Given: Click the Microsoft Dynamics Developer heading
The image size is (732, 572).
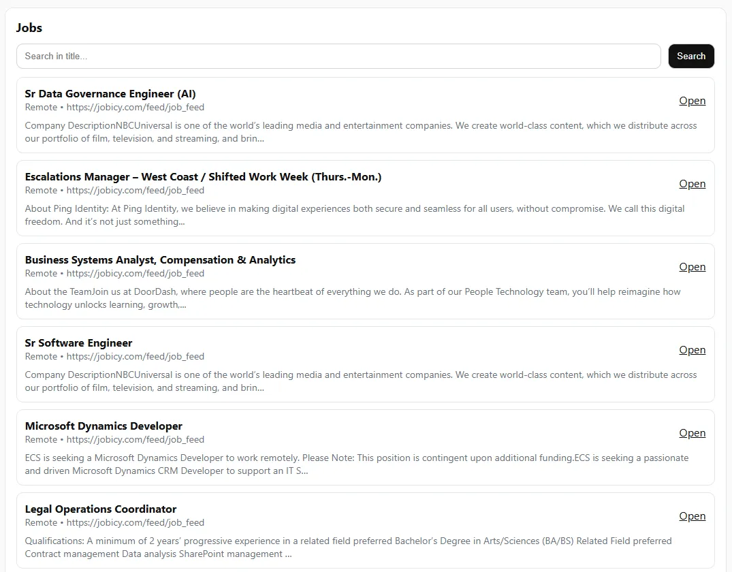Looking at the screenshot, I should 103,426.
